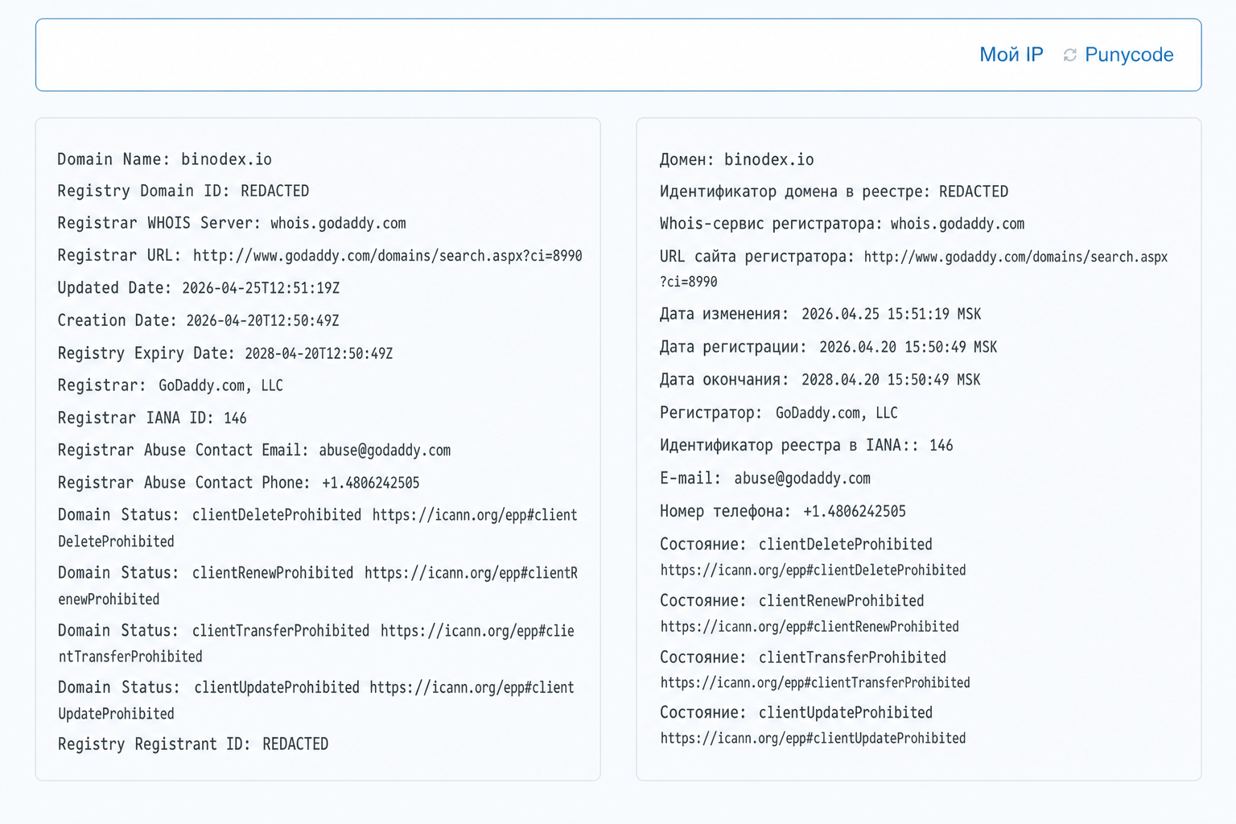Viewport: 1236px width, 824px height.
Task: Click the icann.org/epp#clientRenewProhibited URL in right panel
Action: (x=810, y=627)
